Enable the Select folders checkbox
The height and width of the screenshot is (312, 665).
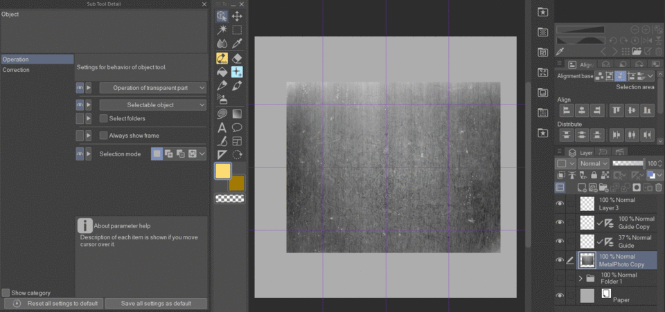pos(104,119)
